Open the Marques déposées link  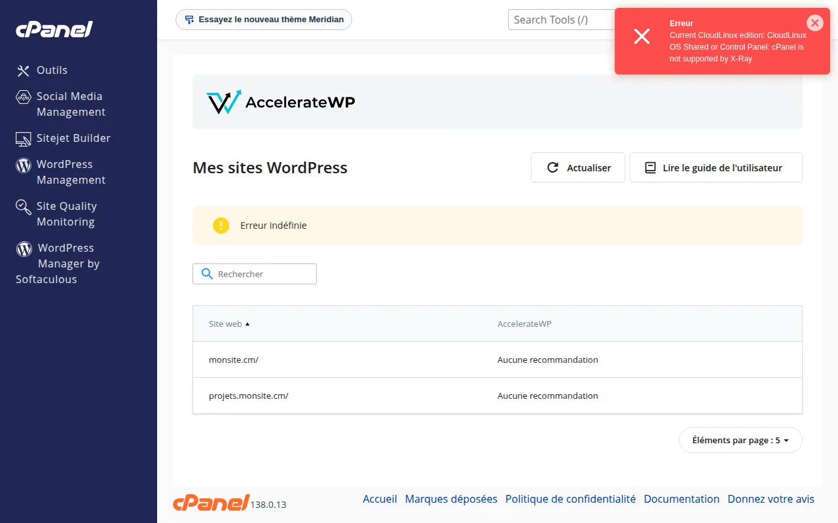tap(451, 499)
